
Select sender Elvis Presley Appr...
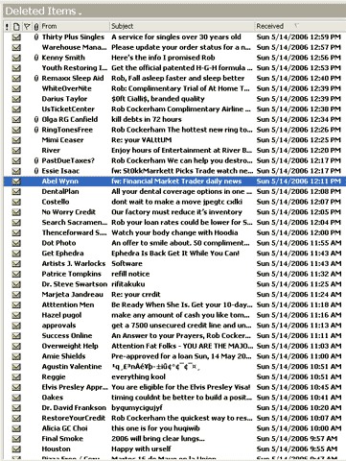click(75, 387)
